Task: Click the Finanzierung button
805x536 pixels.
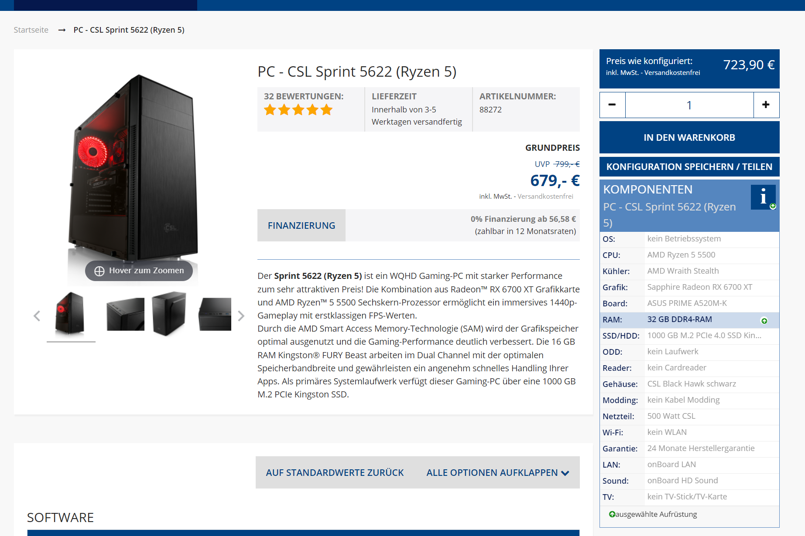Action: point(301,225)
